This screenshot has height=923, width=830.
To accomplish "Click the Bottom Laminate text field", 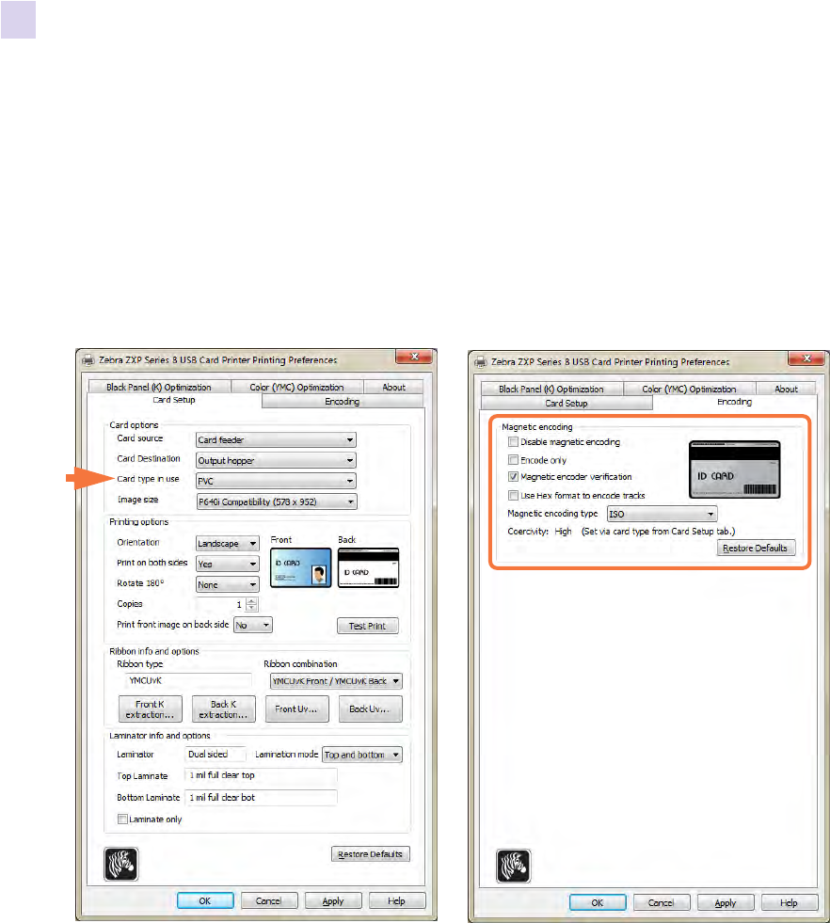I will [x=261, y=797].
